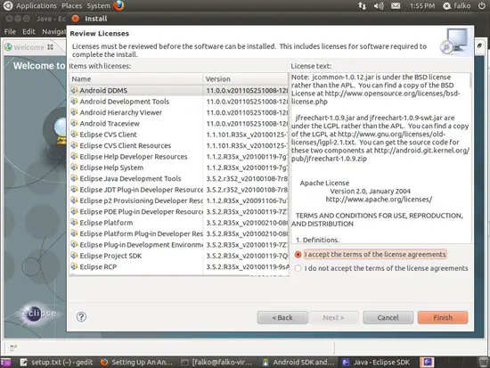The width and height of the screenshot is (490, 368).
Task: Open the Places menu
Action: pyautogui.click(x=71, y=6)
